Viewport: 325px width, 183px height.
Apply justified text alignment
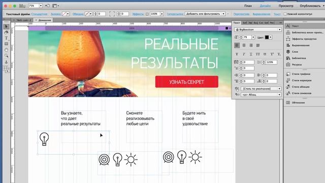click(258, 45)
